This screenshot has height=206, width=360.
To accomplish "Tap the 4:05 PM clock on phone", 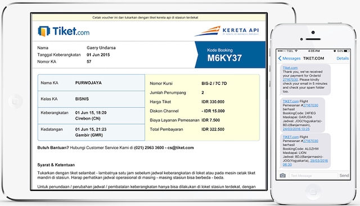I will [314, 51].
